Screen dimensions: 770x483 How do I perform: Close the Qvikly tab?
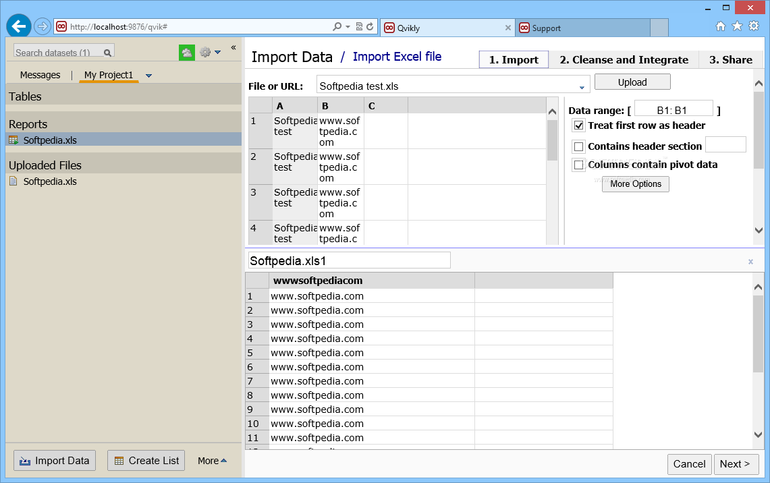(x=507, y=28)
